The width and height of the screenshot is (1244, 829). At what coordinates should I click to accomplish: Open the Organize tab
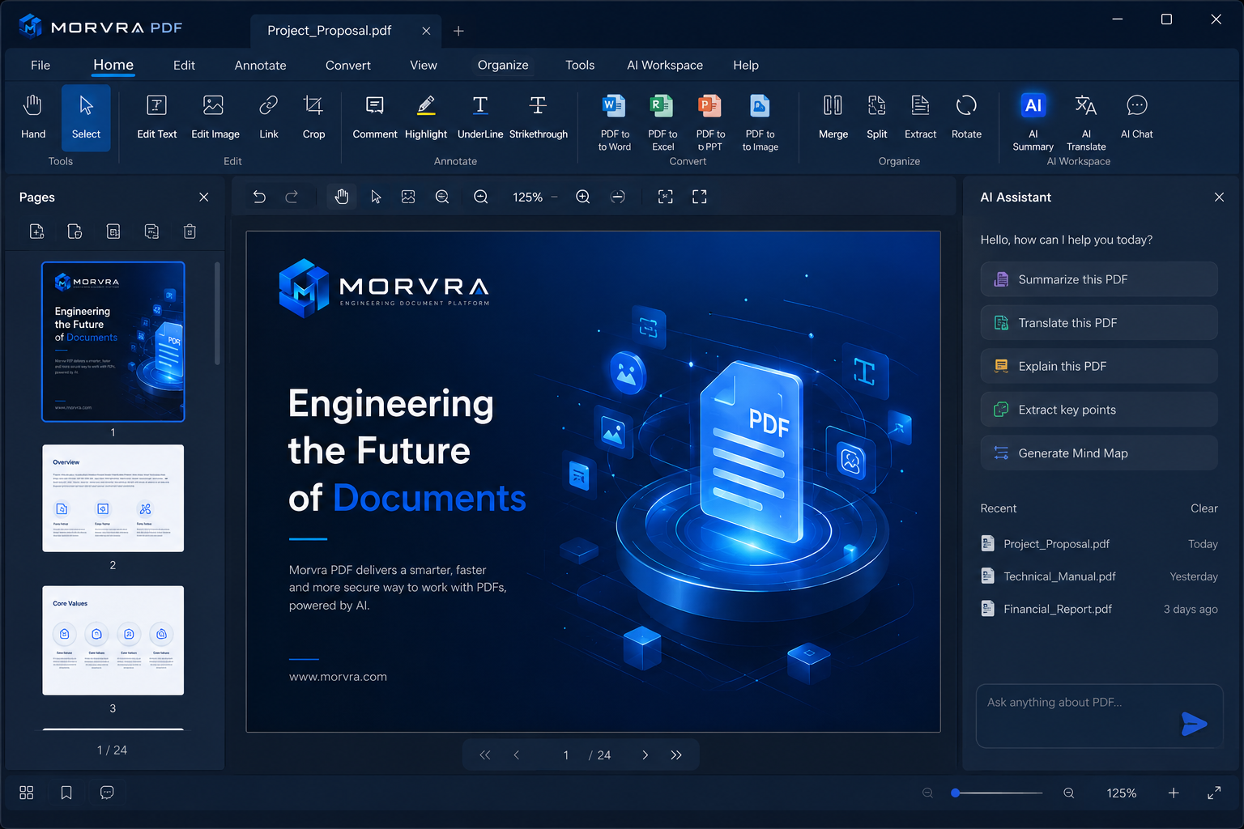click(x=503, y=66)
